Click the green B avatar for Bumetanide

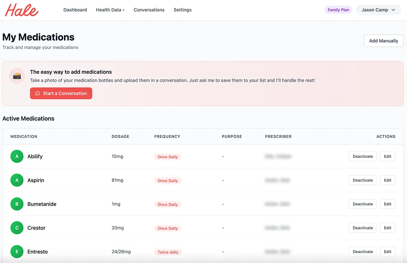tap(17, 204)
